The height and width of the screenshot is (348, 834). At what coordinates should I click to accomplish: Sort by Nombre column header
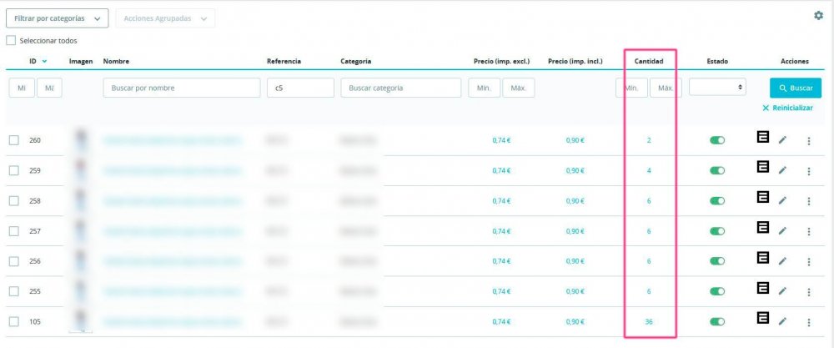[116, 61]
